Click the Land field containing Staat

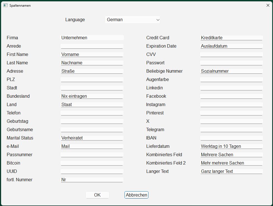[92, 104]
